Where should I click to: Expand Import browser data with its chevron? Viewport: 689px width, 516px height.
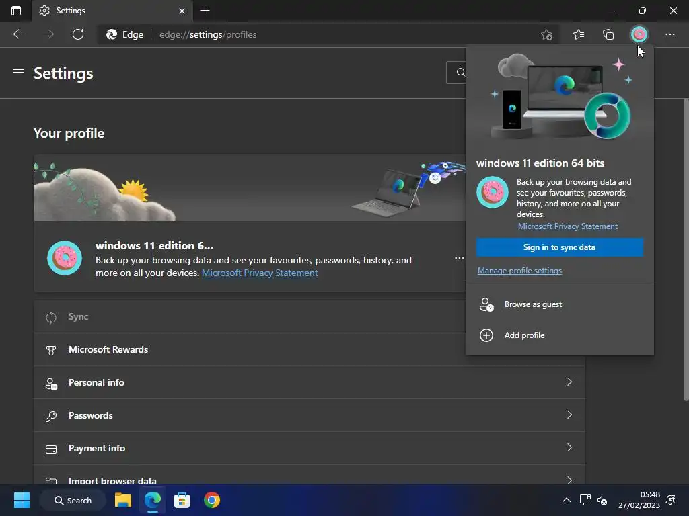(569, 480)
